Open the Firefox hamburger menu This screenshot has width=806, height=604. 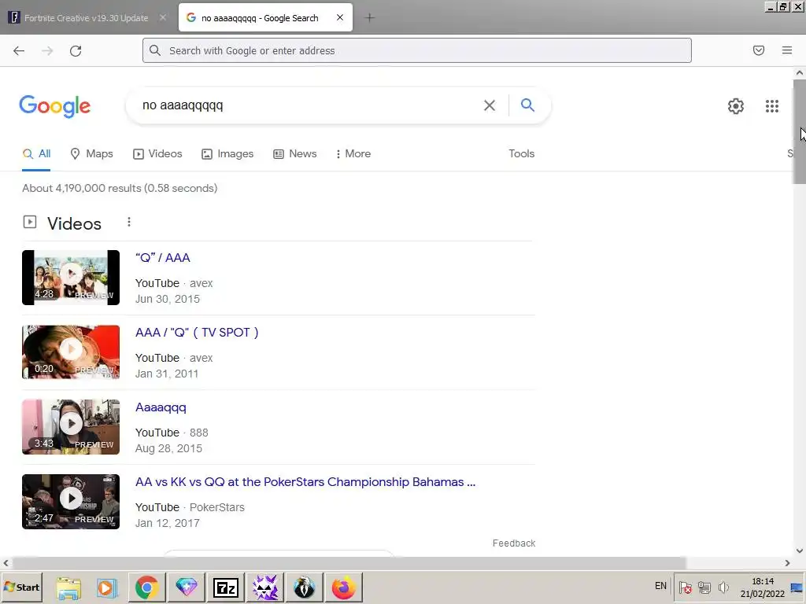(x=787, y=50)
